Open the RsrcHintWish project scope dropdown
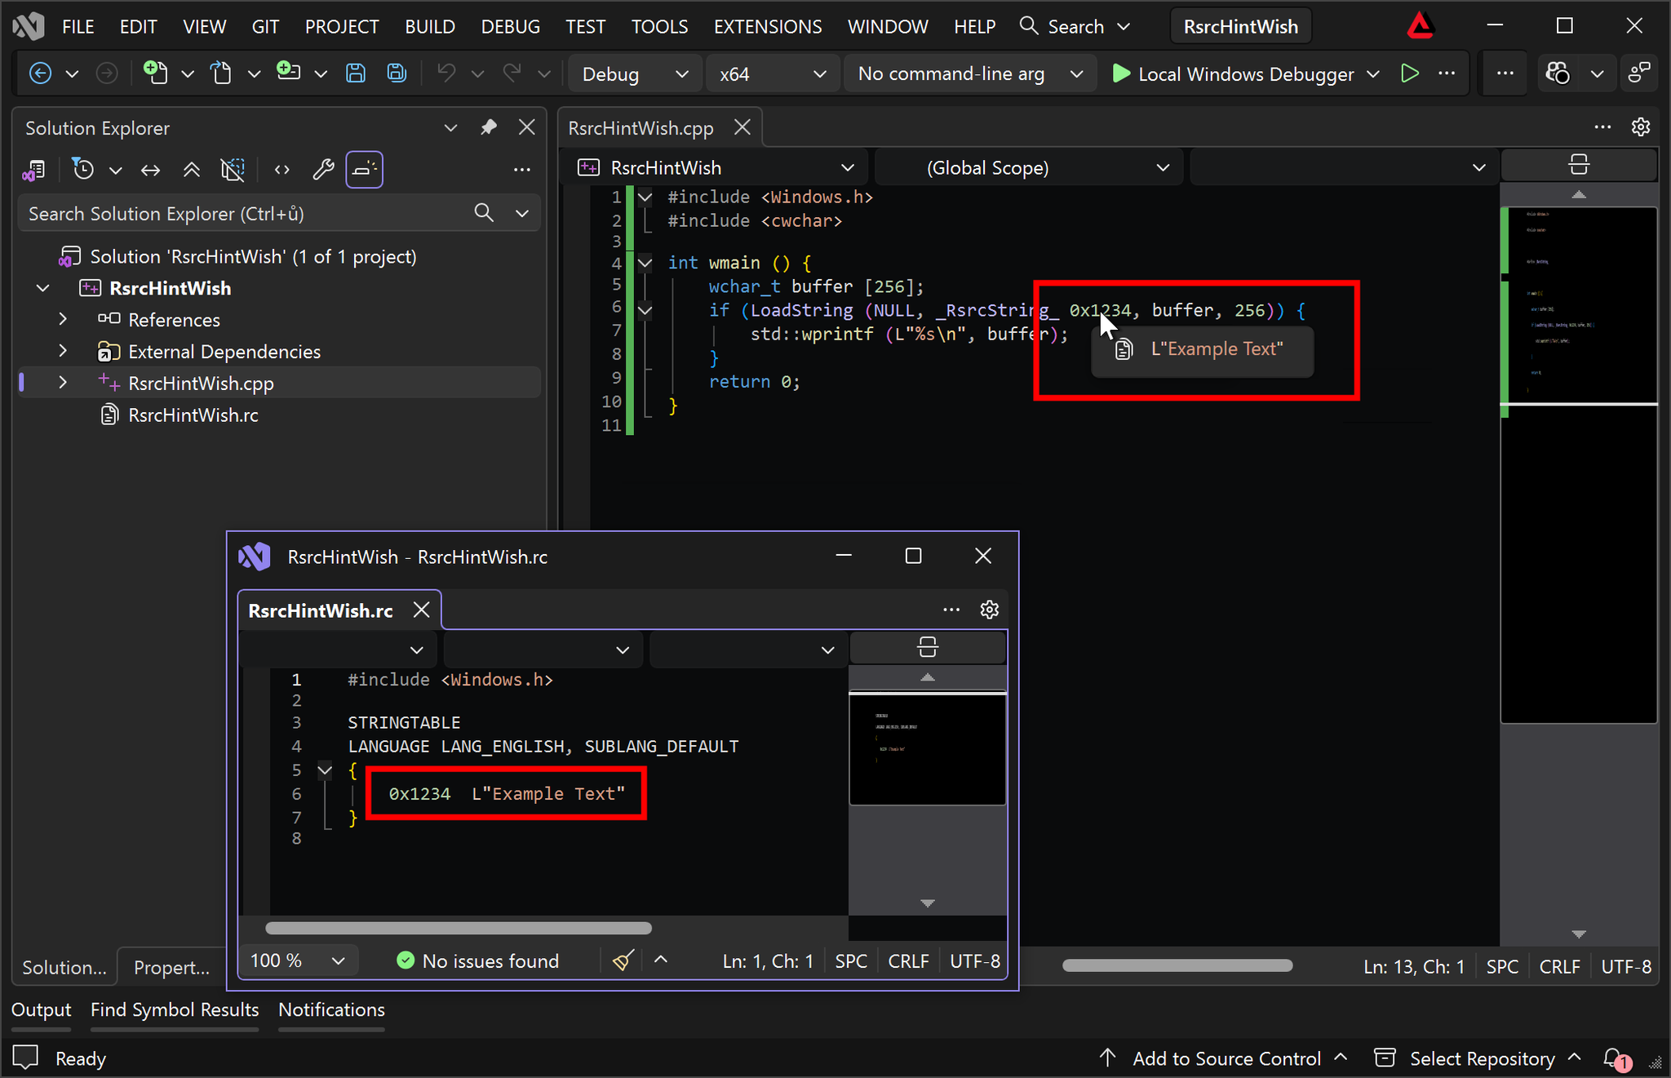This screenshot has height=1078, width=1671. click(x=715, y=168)
